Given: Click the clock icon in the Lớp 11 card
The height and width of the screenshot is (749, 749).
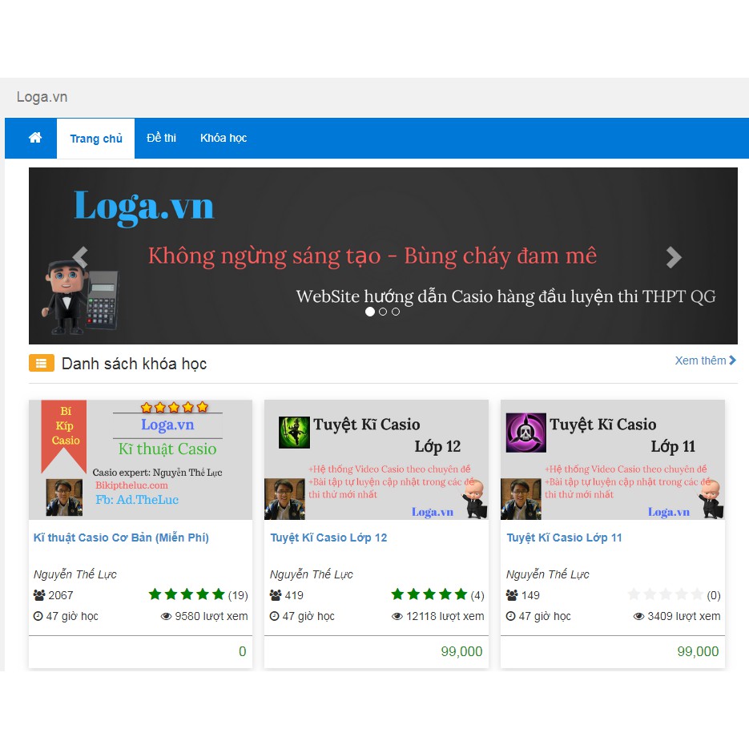Looking at the screenshot, I should pyautogui.click(x=510, y=616).
